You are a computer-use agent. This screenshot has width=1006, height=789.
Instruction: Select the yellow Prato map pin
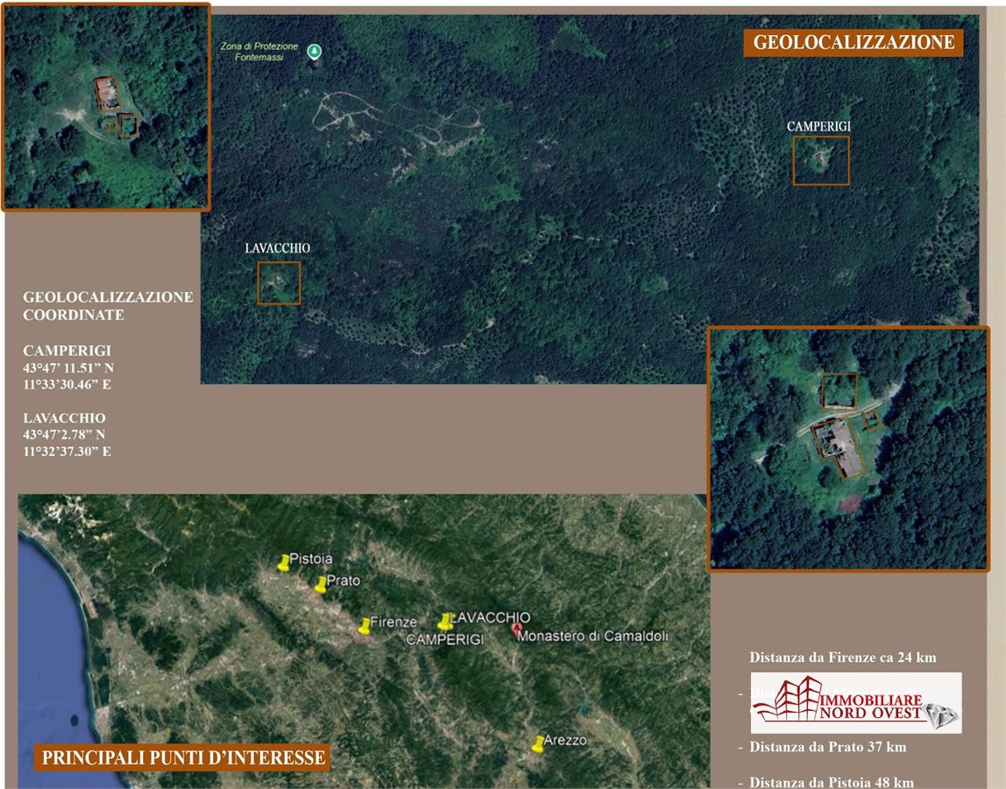[x=321, y=584]
